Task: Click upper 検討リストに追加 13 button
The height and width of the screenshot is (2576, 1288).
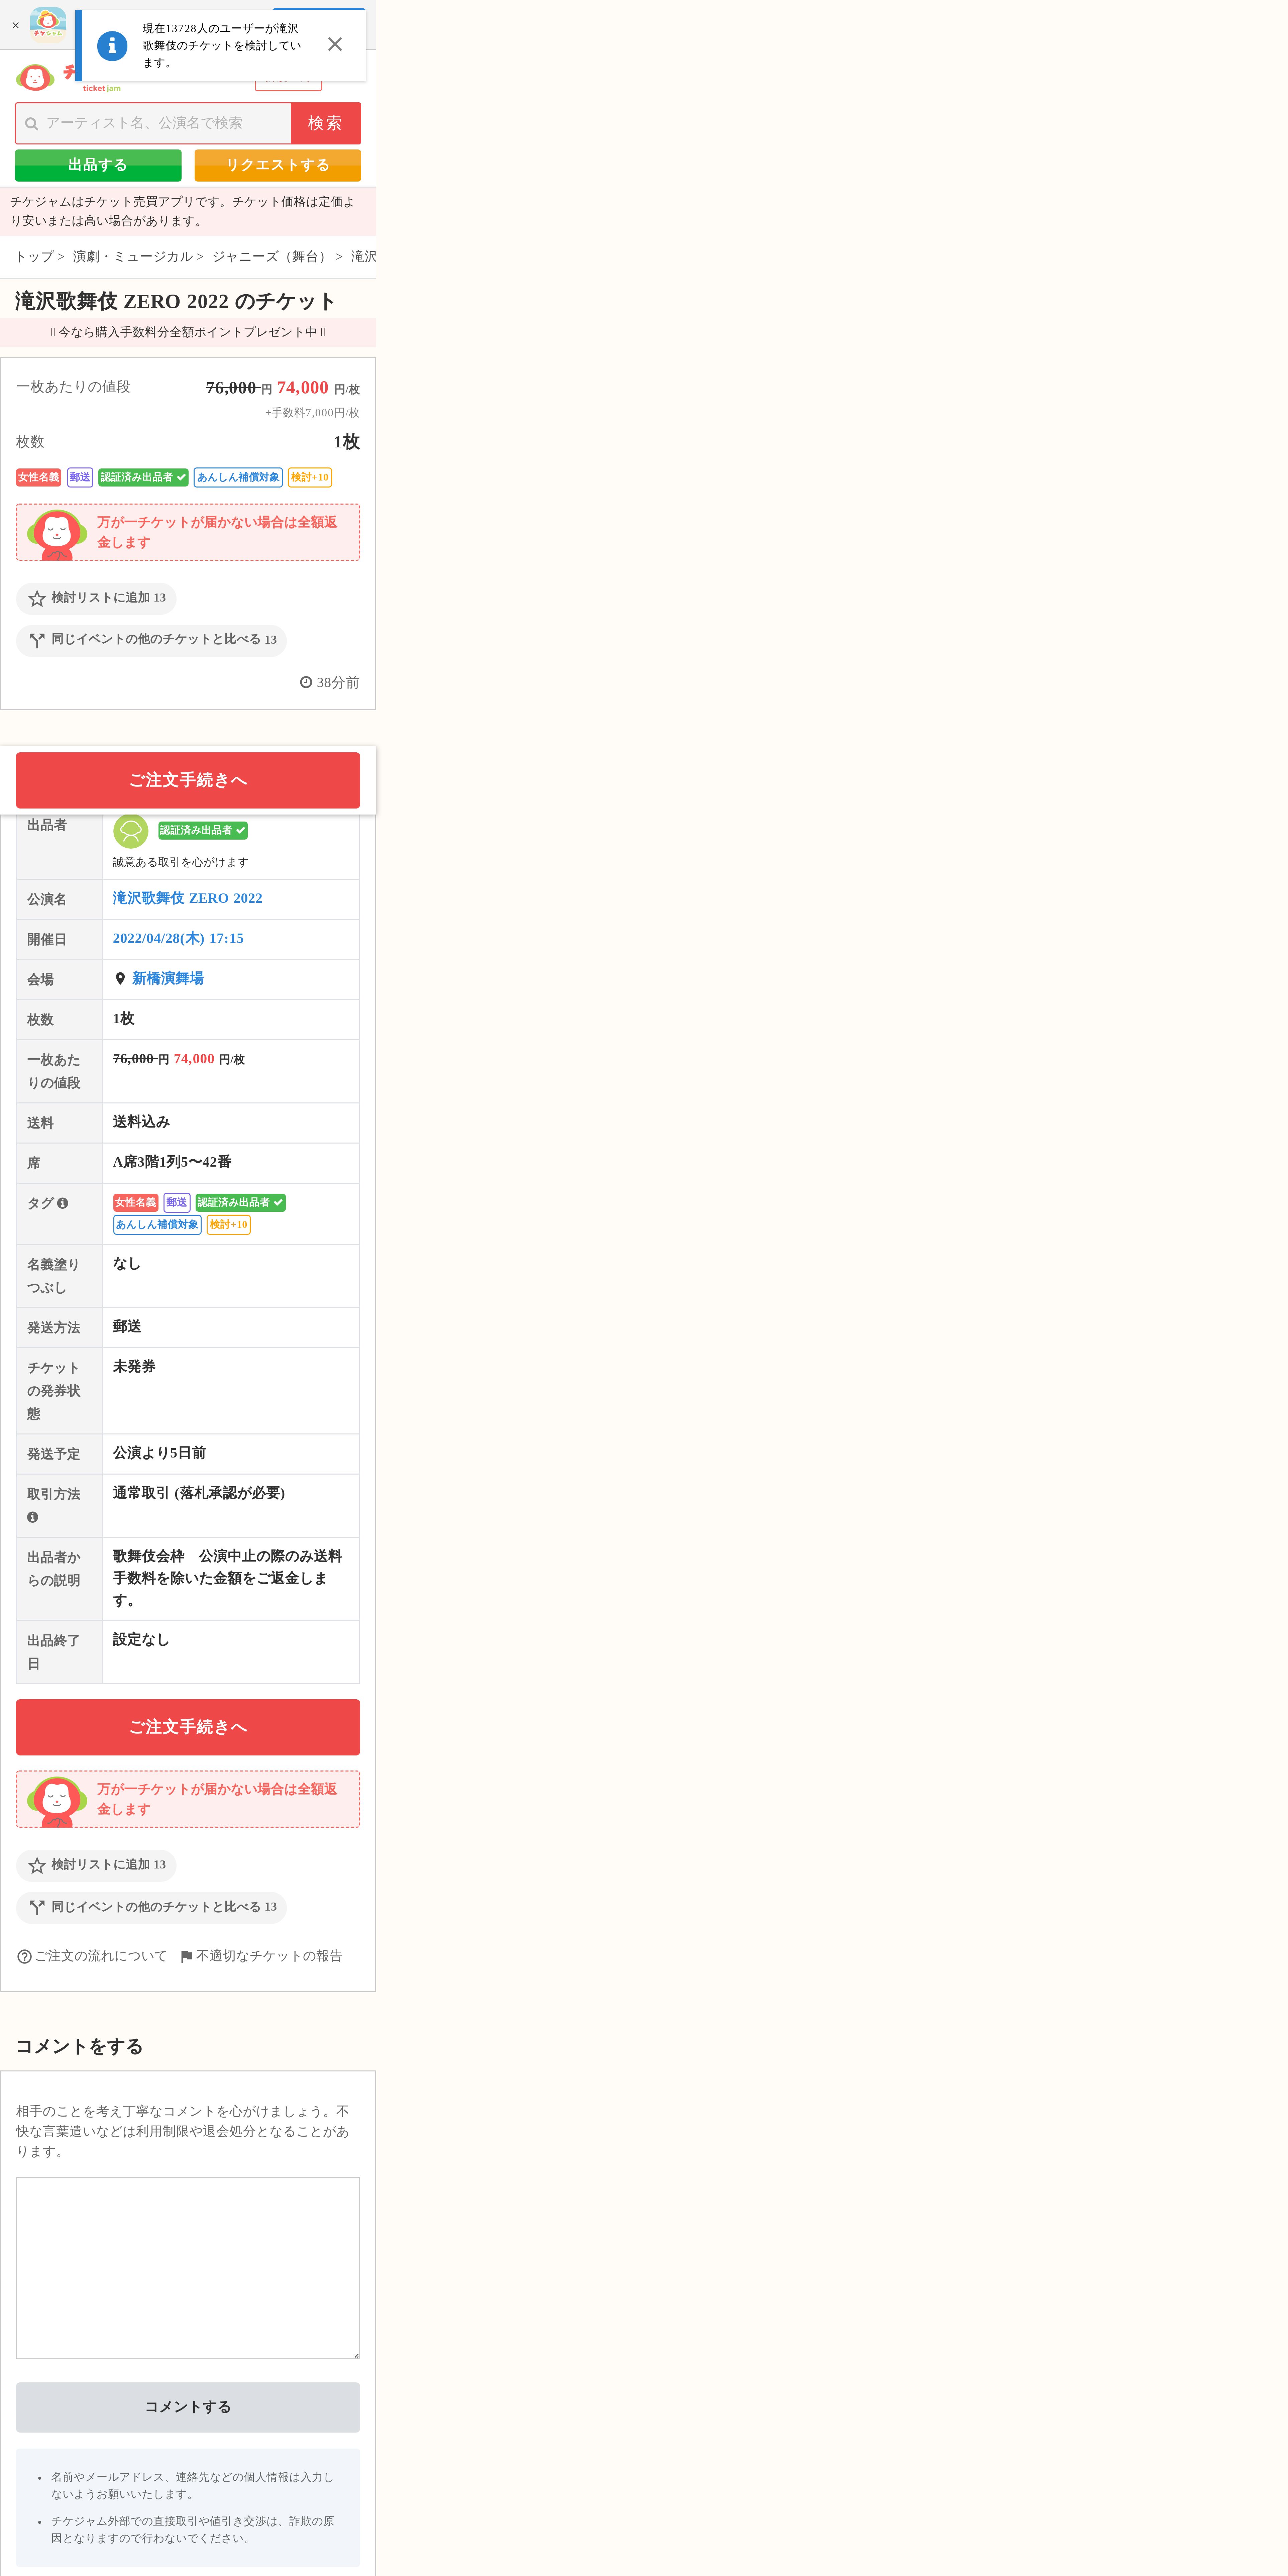Action: (x=96, y=598)
